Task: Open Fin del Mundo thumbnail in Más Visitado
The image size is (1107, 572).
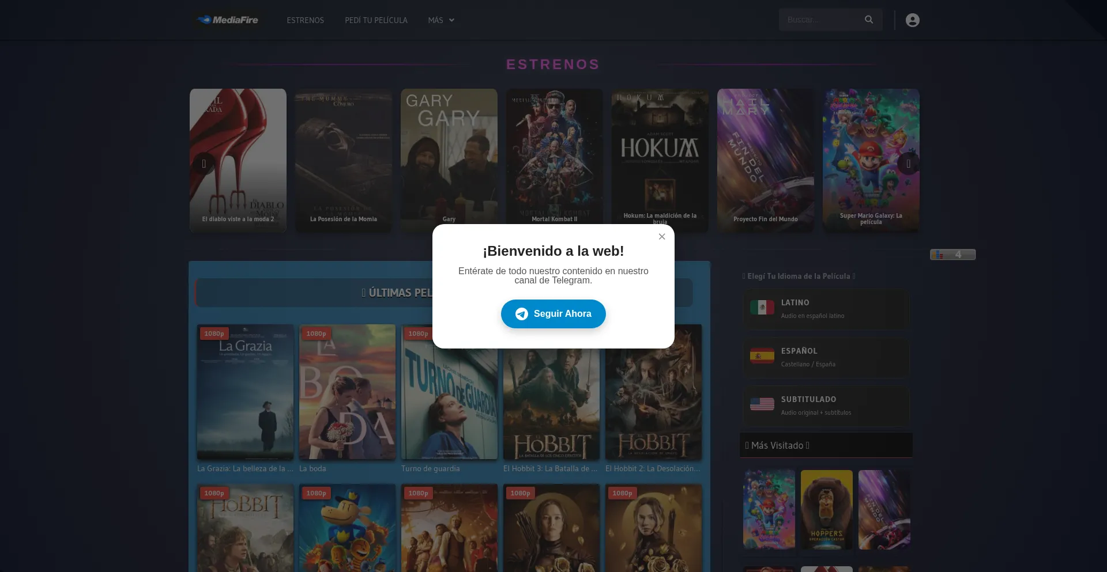Action: point(884,509)
